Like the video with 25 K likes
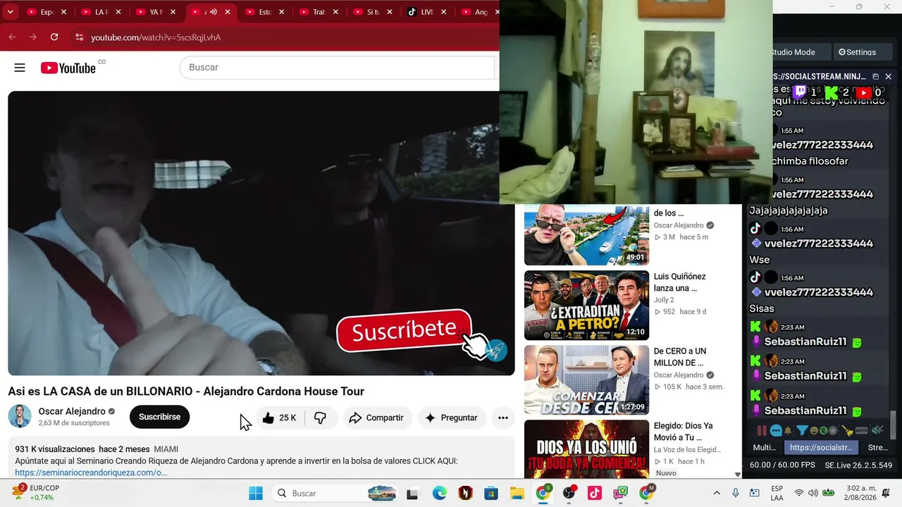This screenshot has height=507, width=902. (x=280, y=418)
